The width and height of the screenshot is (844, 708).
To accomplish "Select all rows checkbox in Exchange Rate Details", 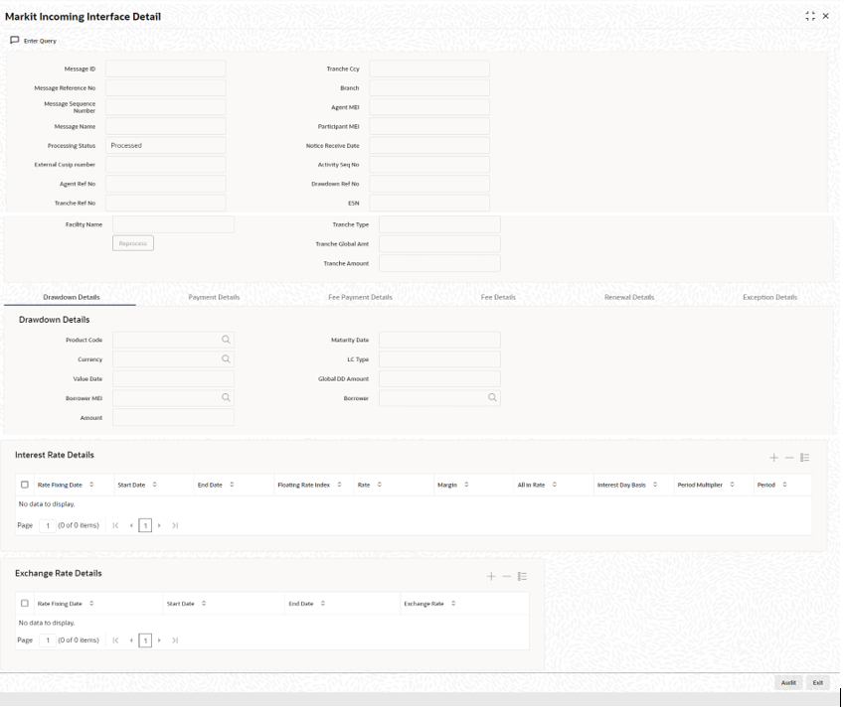I will tap(25, 603).
